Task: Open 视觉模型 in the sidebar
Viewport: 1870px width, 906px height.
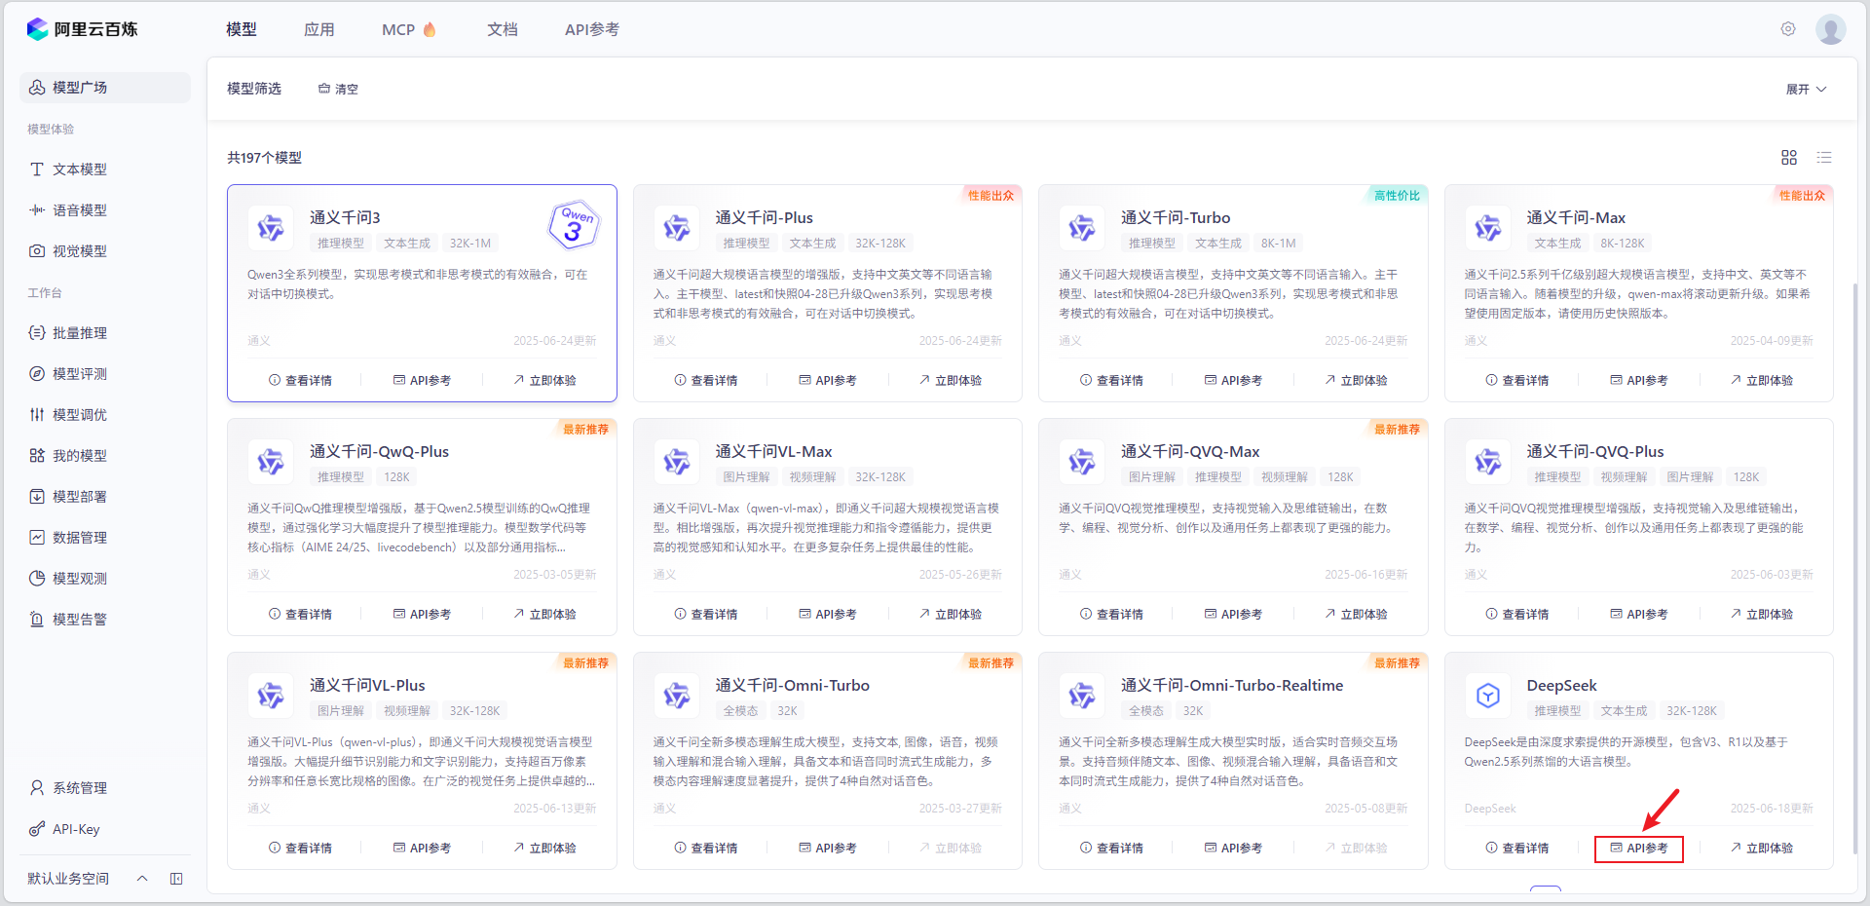Action: [78, 250]
